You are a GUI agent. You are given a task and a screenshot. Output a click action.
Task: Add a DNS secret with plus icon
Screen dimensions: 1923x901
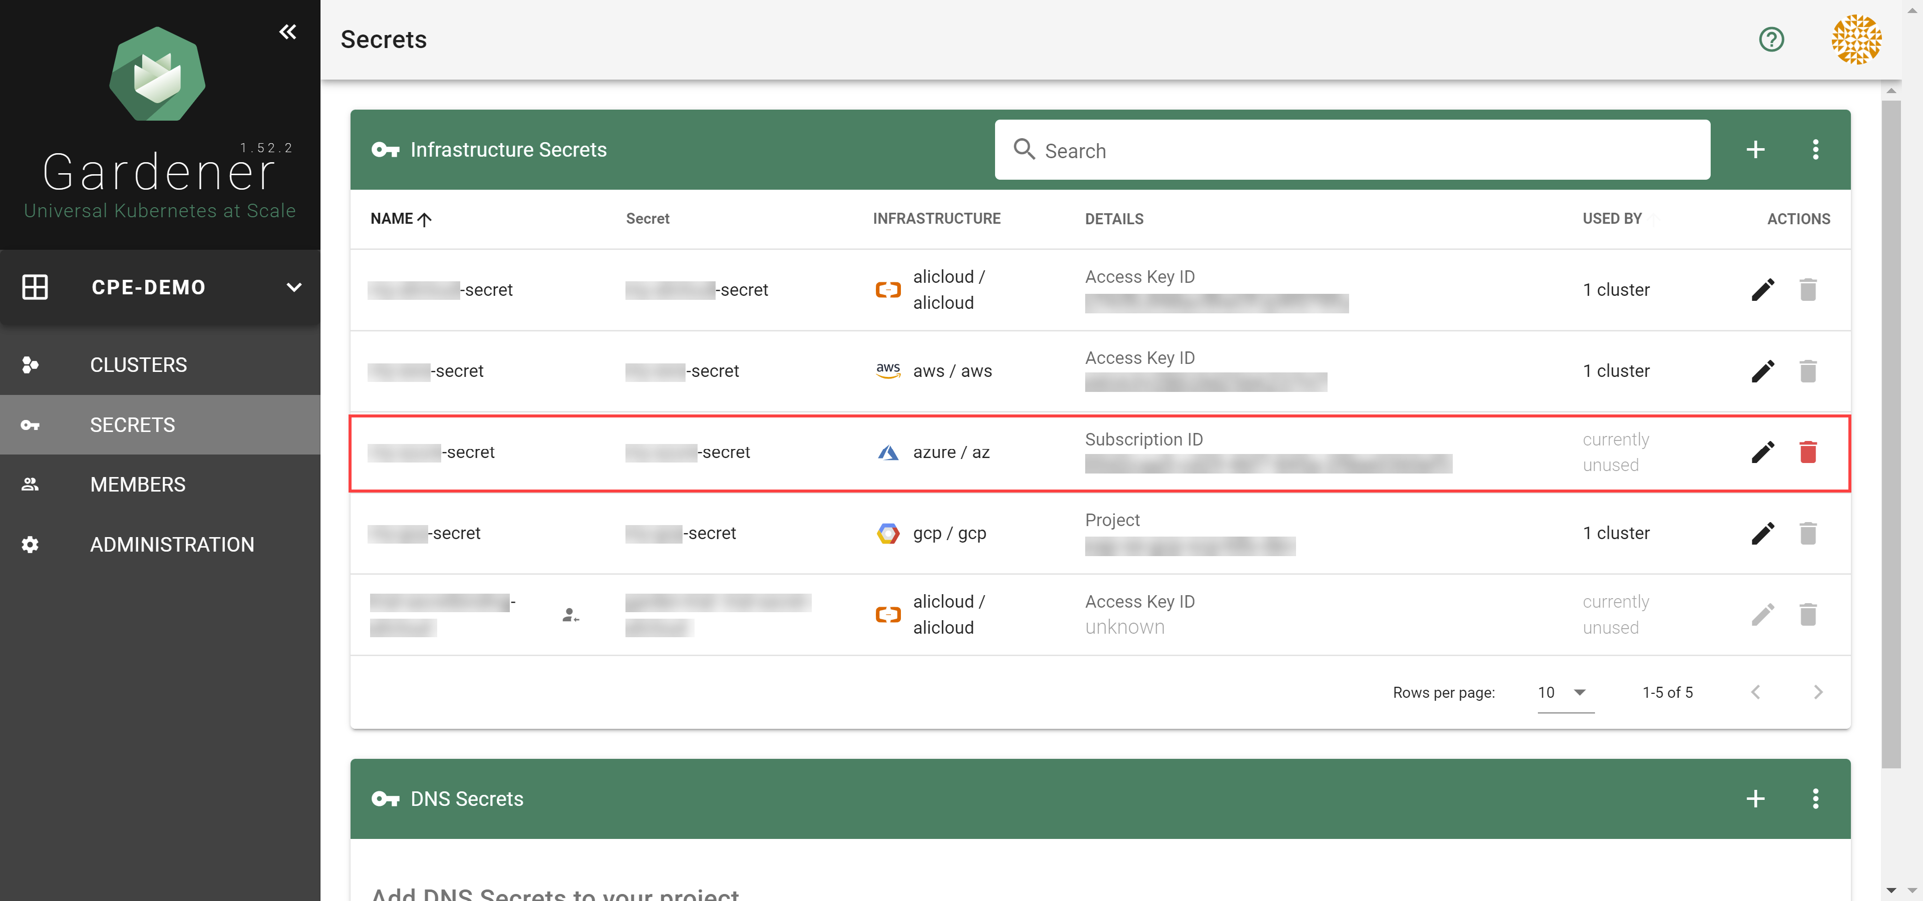1755,799
